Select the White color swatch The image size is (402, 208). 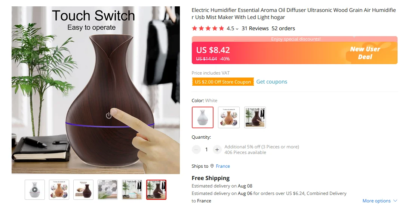pyautogui.click(x=203, y=117)
